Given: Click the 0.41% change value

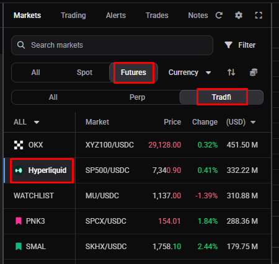Looking at the screenshot, I should click(x=208, y=170).
